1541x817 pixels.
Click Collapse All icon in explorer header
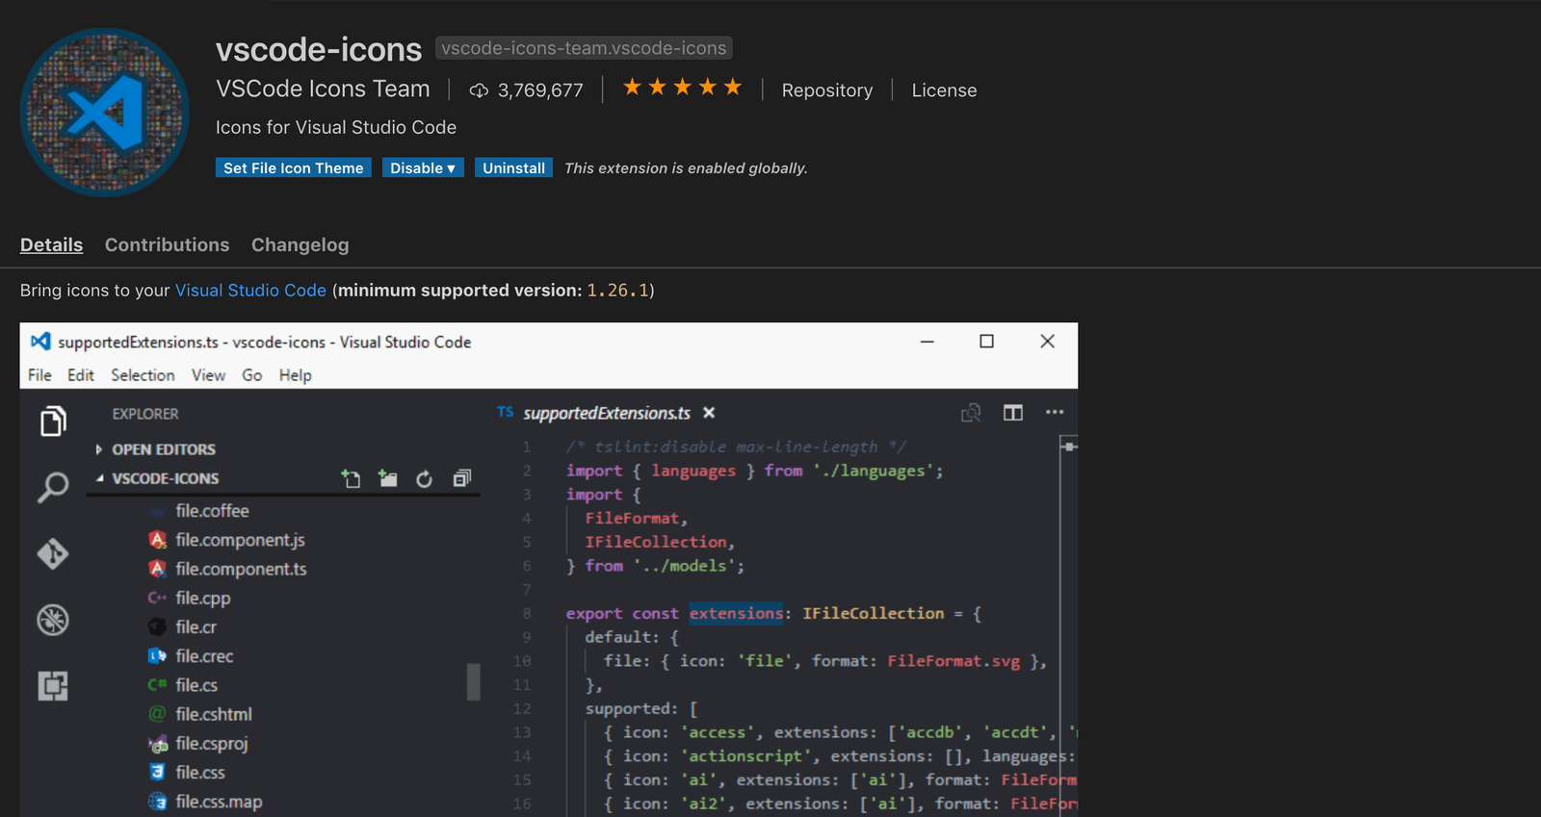(x=462, y=478)
